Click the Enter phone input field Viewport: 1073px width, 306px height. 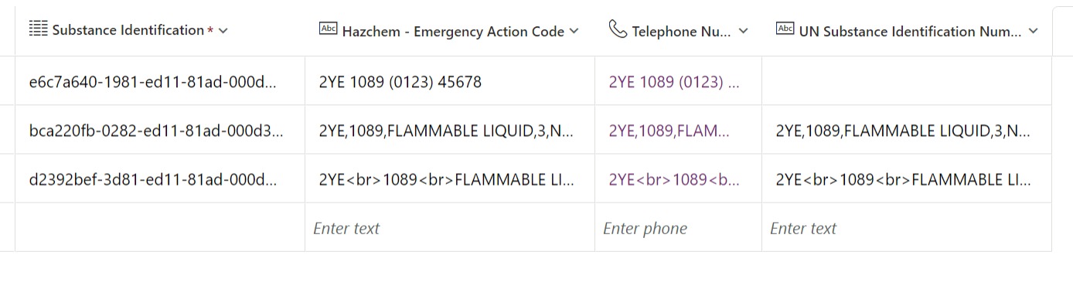(x=678, y=228)
